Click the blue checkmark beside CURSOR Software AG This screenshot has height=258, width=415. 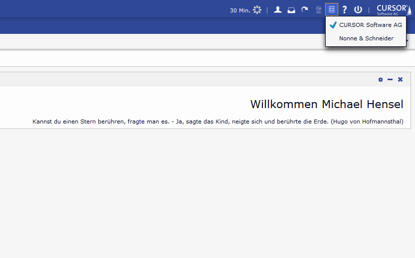click(x=333, y=25)
